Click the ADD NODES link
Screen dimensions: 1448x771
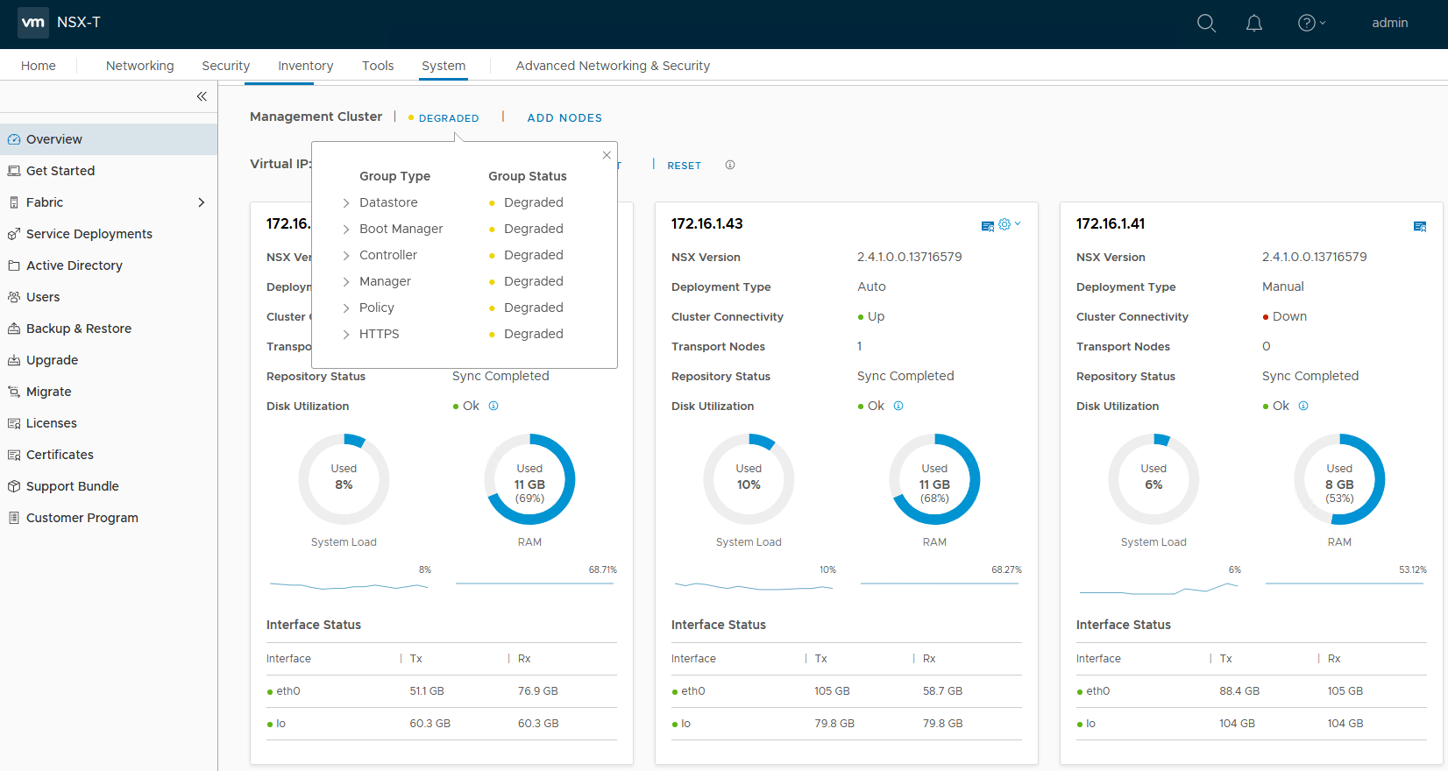coord(564,118)
